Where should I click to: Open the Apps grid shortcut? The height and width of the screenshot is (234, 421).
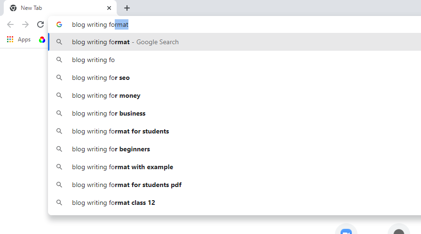coord(19,40)
